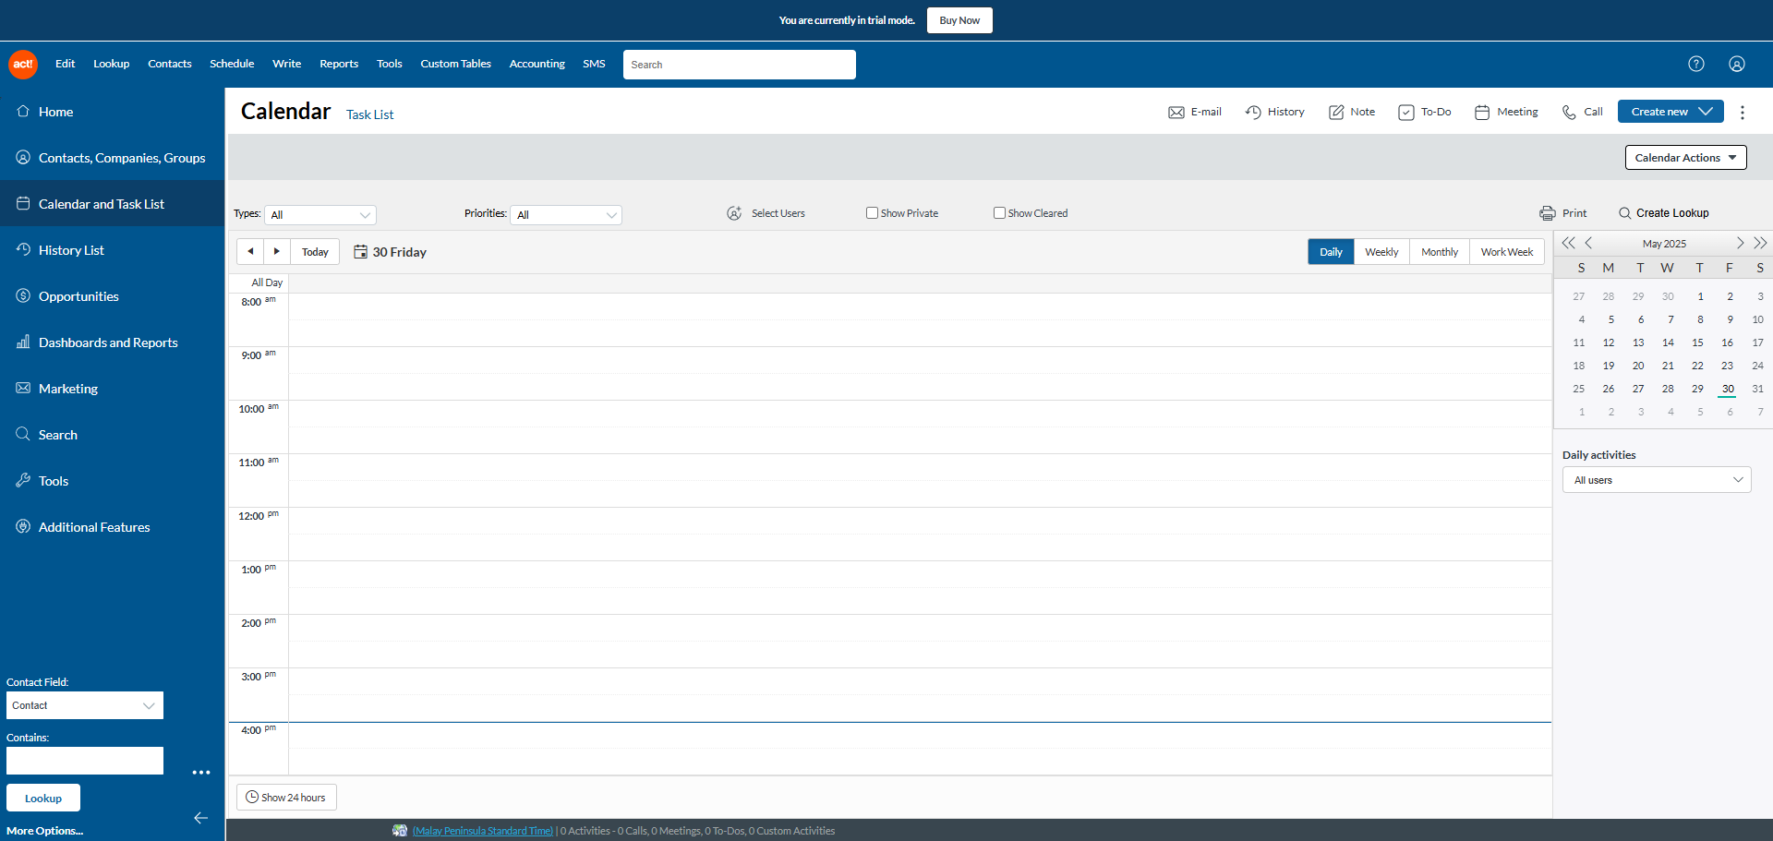Click the Print printer icon
Image resolution: width=1773 pixels, height=841 pixels.
point(1547,213)
